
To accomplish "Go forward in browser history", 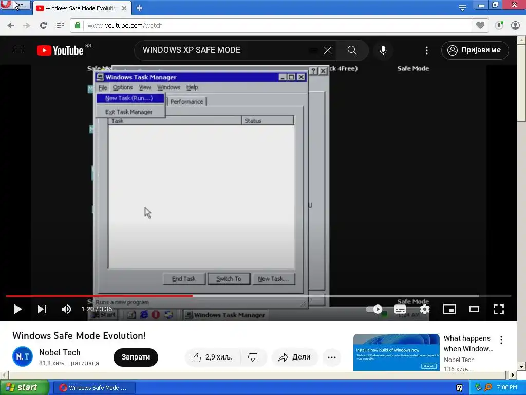I will point(27,26).
